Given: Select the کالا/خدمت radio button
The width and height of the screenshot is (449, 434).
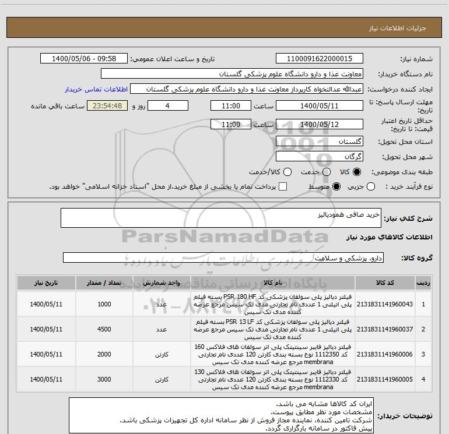Looking at the screenshot, I should 287,172.
